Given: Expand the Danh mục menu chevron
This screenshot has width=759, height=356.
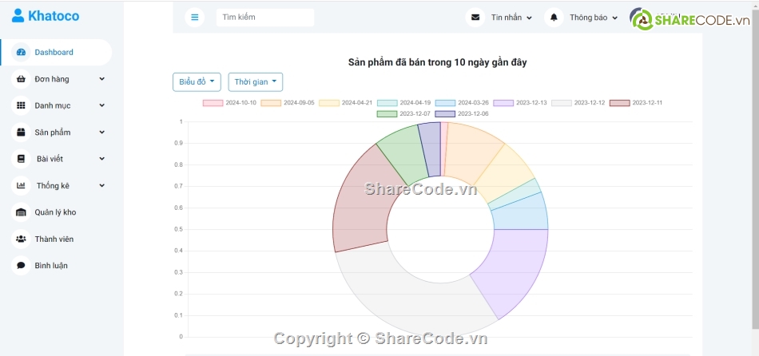Looking at the screenshot, I should point(101,105).
